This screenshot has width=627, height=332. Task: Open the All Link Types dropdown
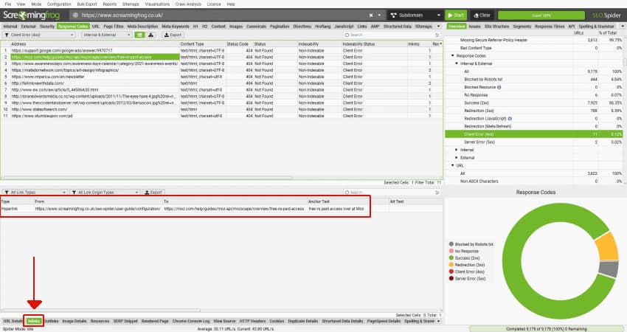point(35,192)
